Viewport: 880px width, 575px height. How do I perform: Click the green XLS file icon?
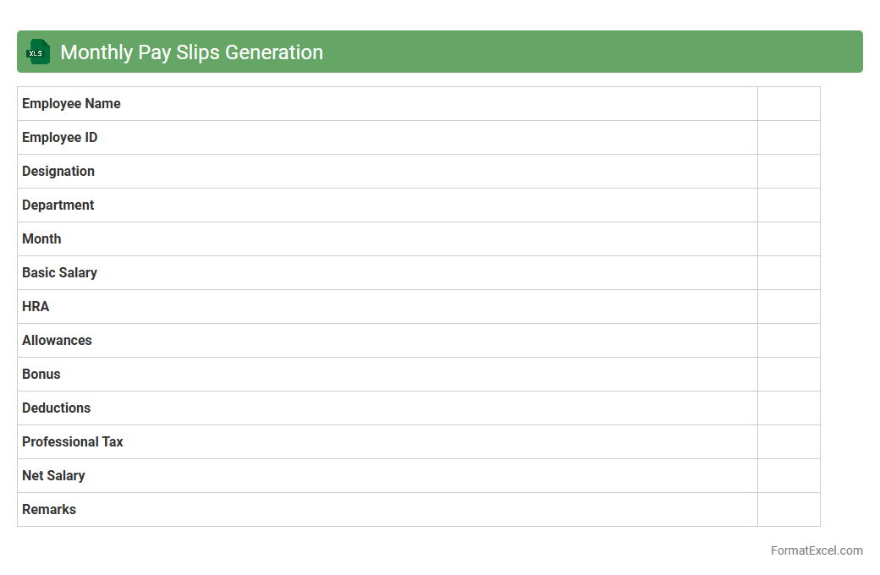(x=38, y=52)
